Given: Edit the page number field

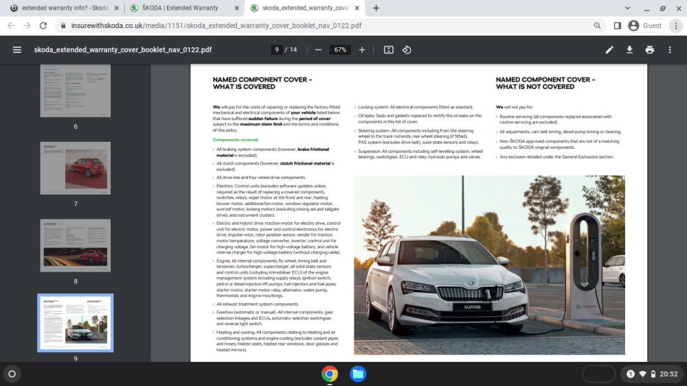Looking at the screenshot, I should [x=276, y=50].
